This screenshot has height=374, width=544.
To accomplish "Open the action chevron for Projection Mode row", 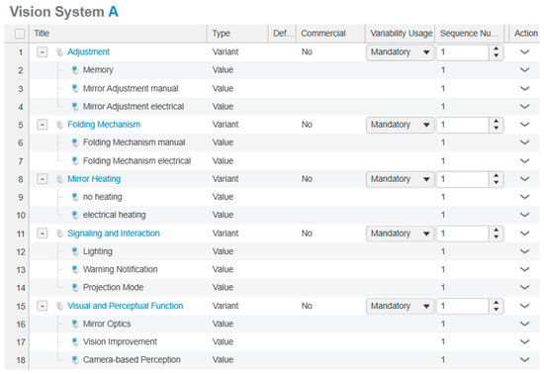I will click(525, 288).
